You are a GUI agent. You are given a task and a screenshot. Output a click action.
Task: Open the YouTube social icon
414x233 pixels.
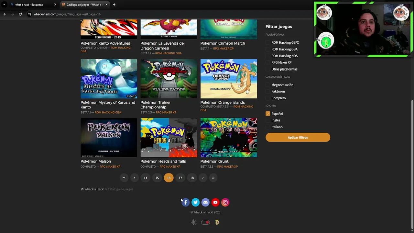click(215, 202)
